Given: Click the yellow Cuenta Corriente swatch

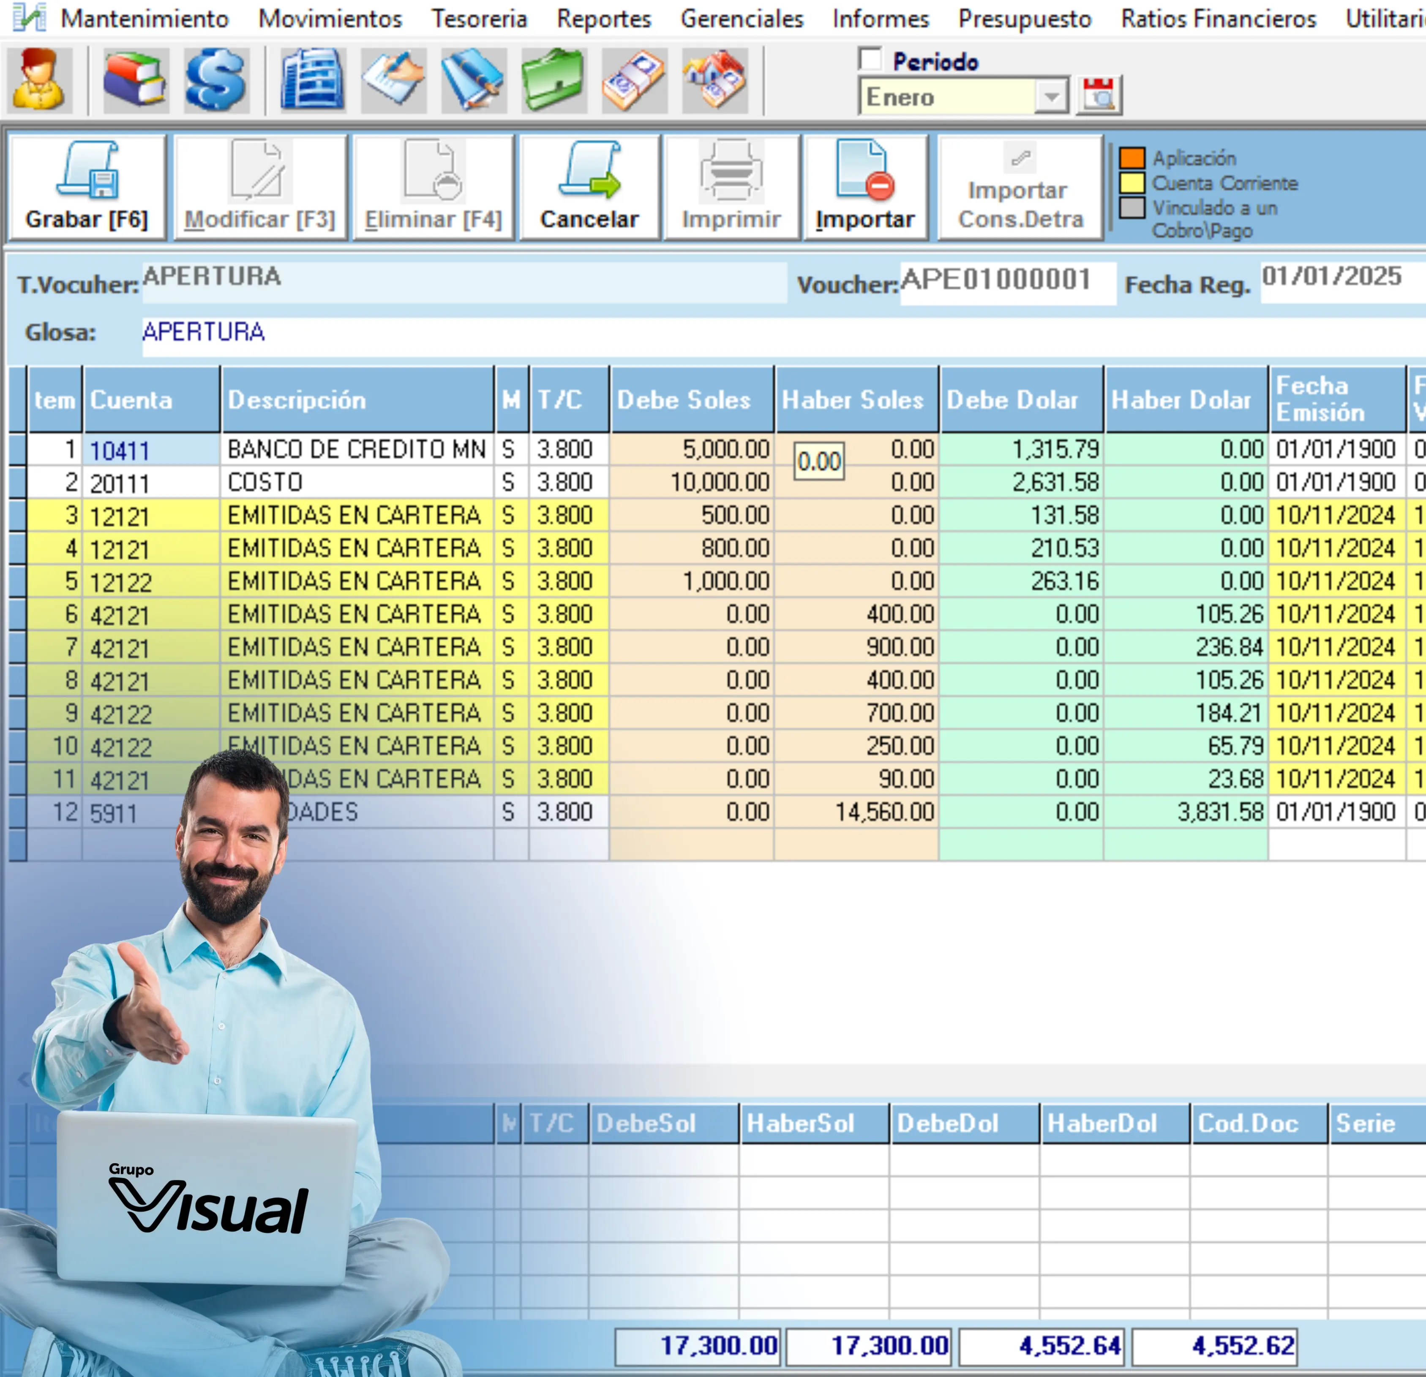Looking at the screenshot, I should 1132,183.
